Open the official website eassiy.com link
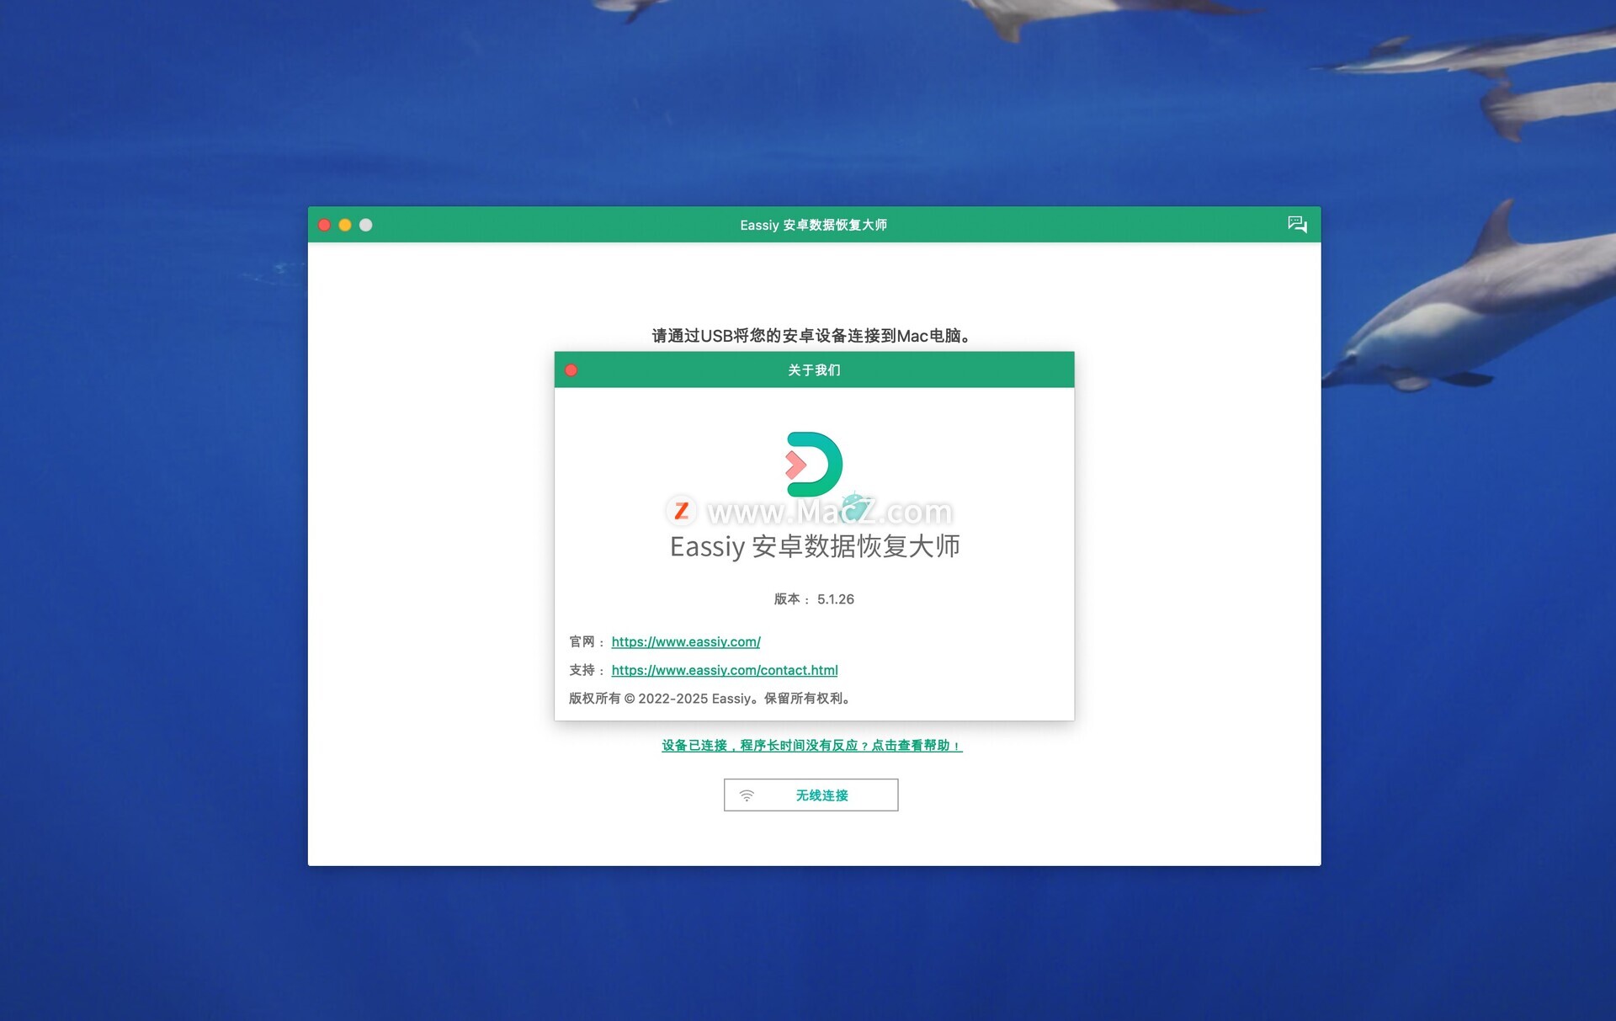Image resolution: width=1616 pixels, height=1021 pixels. click(685, 641)
